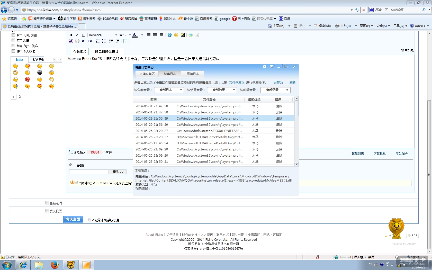Stop page loading with the red X
This screenshot has width=432, height=270.
point(364,10)
